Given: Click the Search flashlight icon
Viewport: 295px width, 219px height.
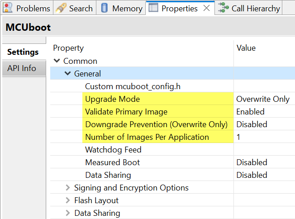Looking at the screenshot, I should [x=61, y=8].
